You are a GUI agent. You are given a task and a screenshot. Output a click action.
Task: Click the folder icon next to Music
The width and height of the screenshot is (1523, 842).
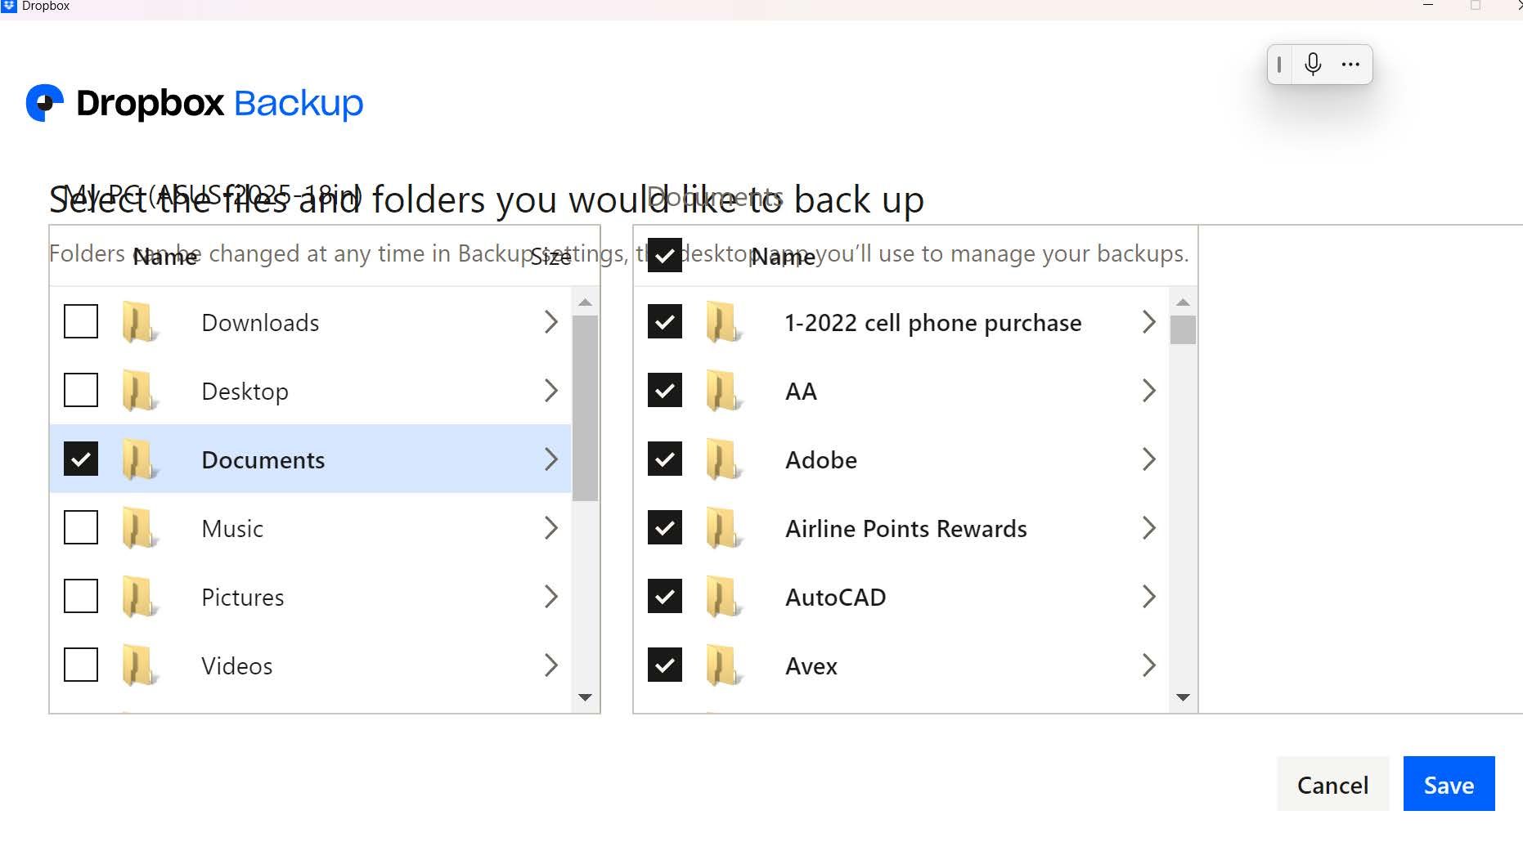tap(139, 528)
